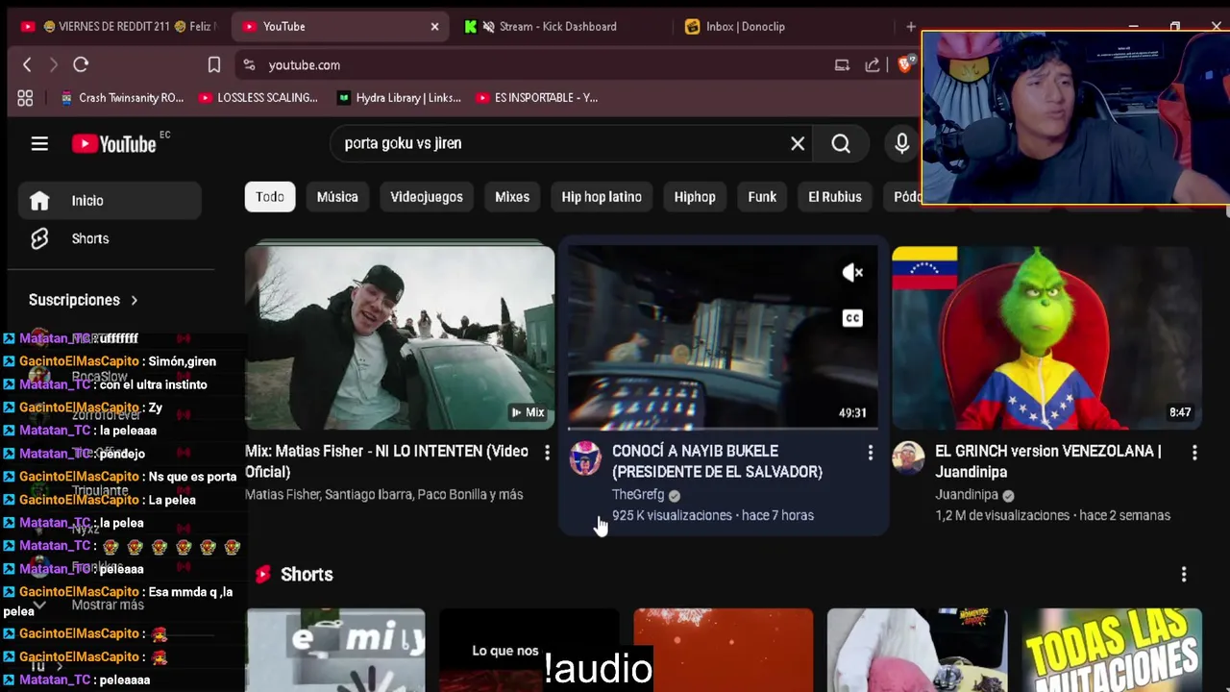Go back with the browser arrow
This screenshot has width=1230, height=692.
[27, 64]
